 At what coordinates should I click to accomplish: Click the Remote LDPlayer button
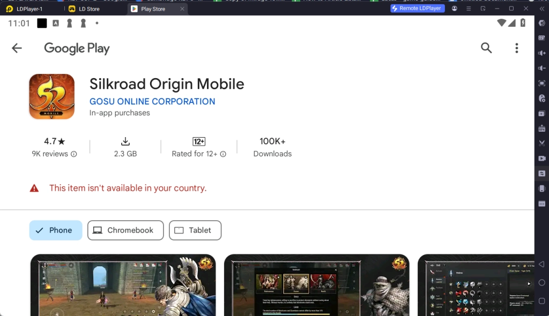(x=417, y=9)
